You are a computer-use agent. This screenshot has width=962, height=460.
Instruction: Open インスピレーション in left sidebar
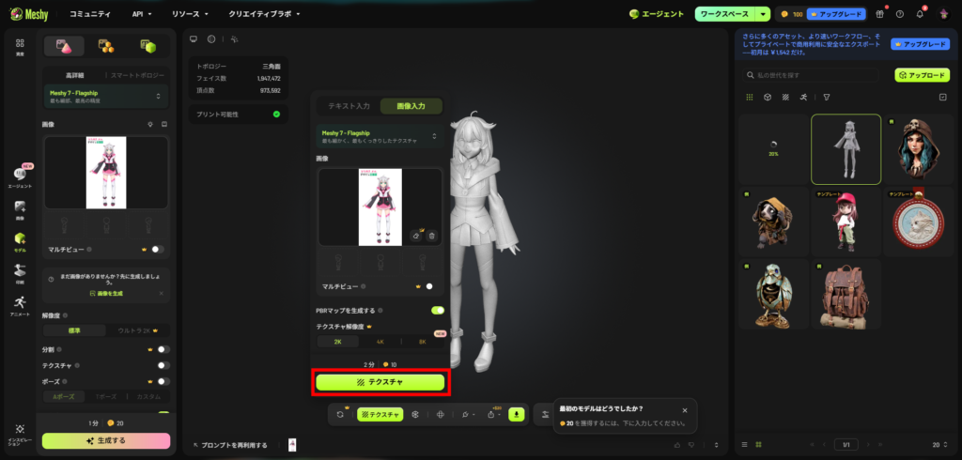point(20,435)
